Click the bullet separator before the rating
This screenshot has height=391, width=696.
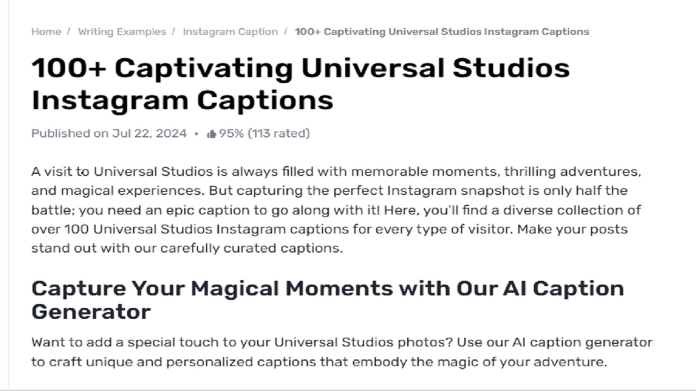pyautogui.click(x=197, y=134)
